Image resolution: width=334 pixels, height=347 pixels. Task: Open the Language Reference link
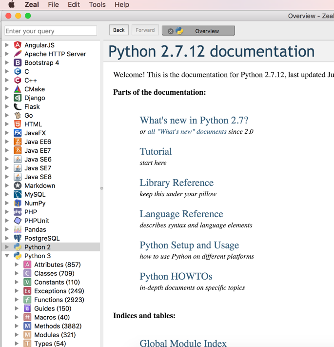[181, 214]
